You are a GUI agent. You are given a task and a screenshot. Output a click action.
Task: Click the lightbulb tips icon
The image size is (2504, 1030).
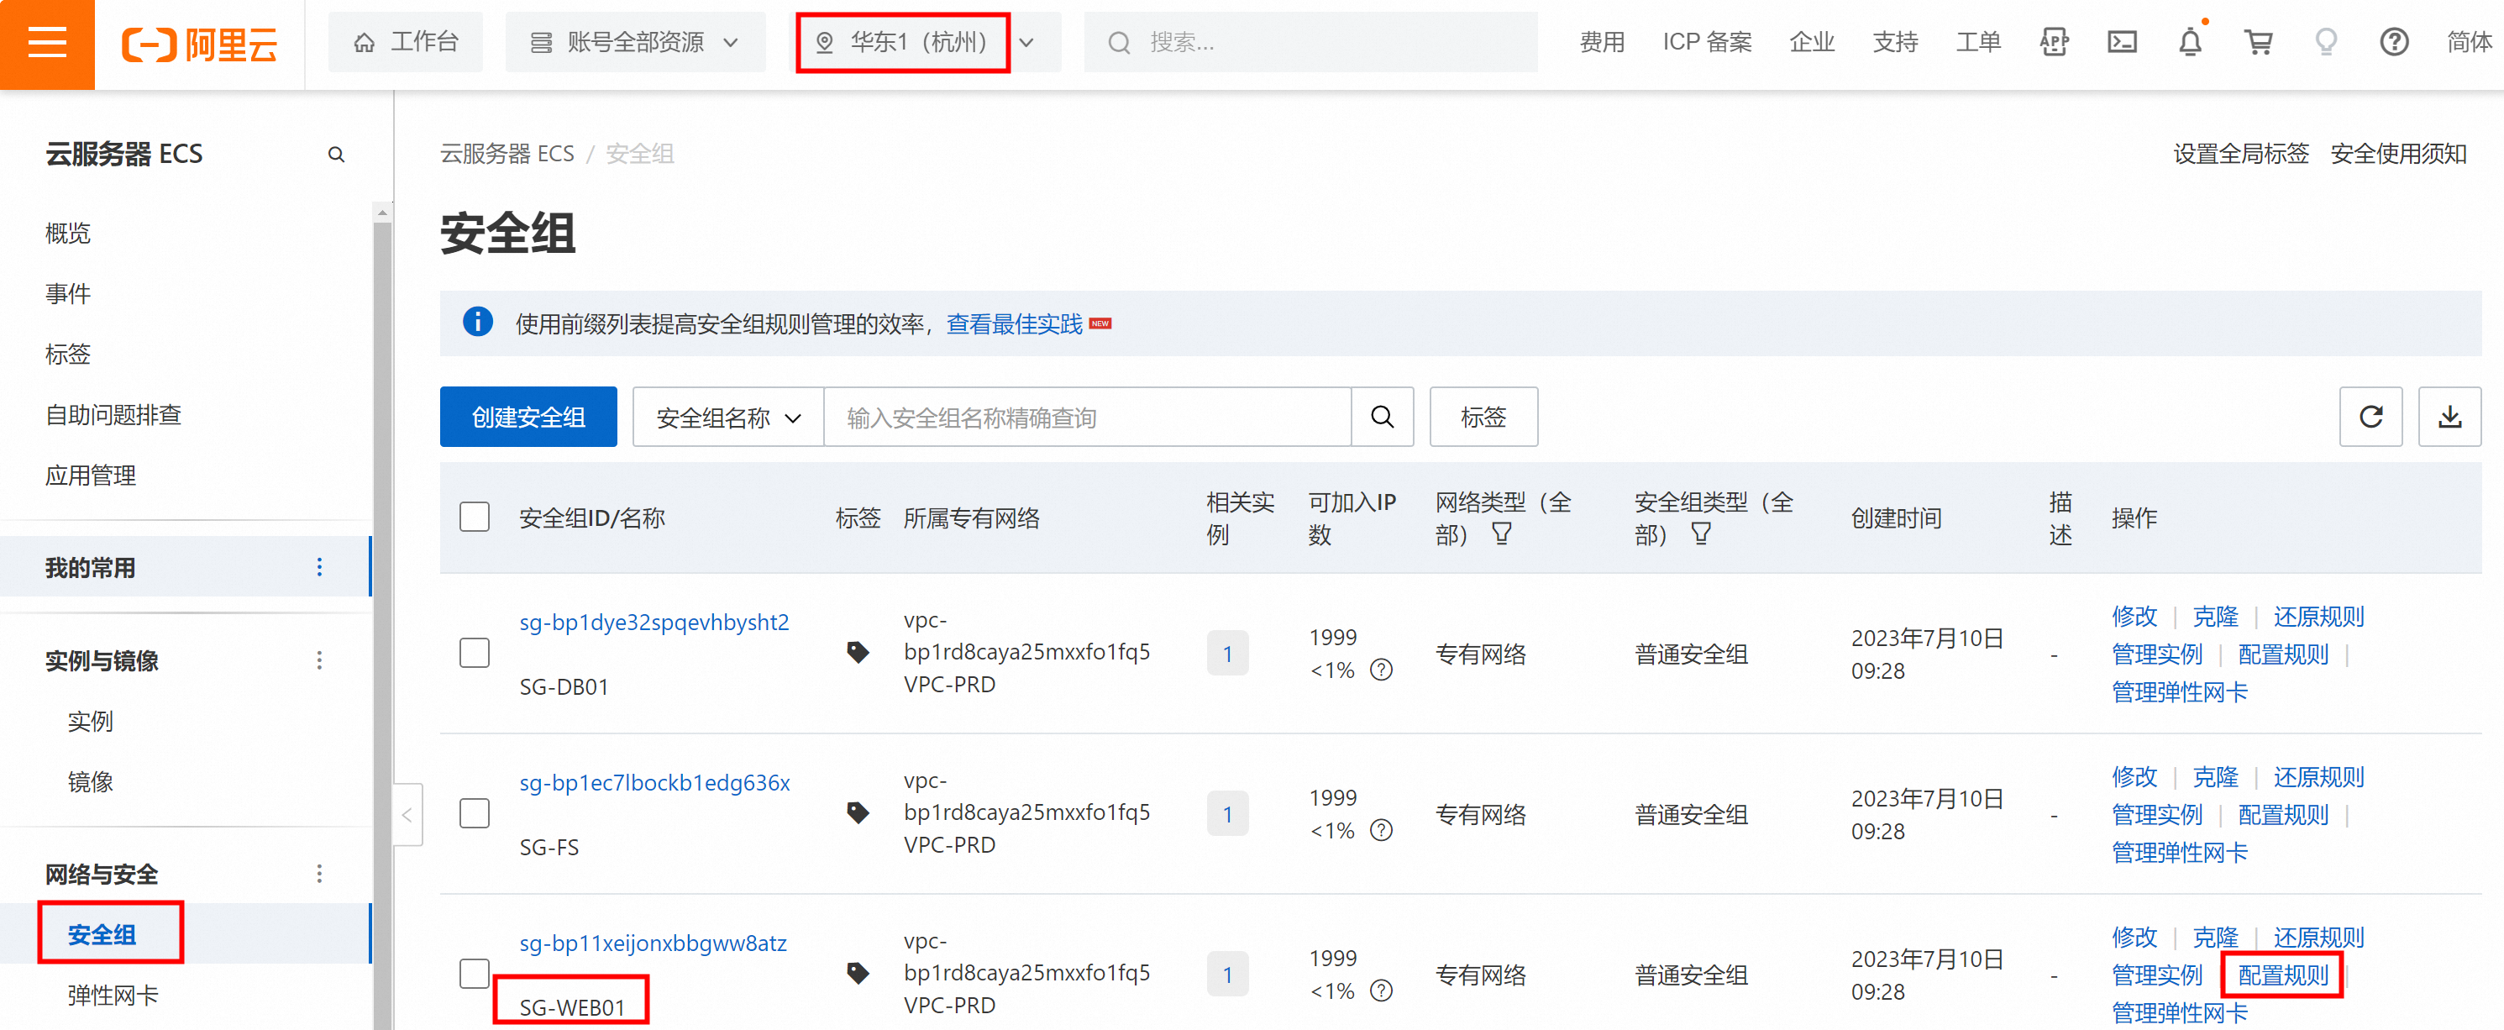pos(2326,42)
